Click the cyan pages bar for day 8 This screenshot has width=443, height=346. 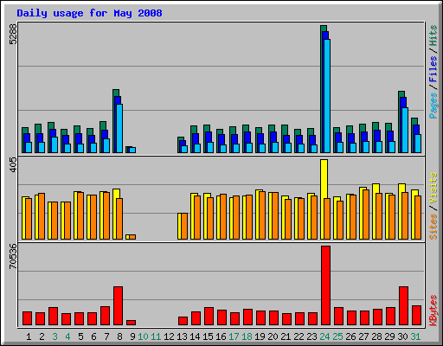(x=119, y=128)
